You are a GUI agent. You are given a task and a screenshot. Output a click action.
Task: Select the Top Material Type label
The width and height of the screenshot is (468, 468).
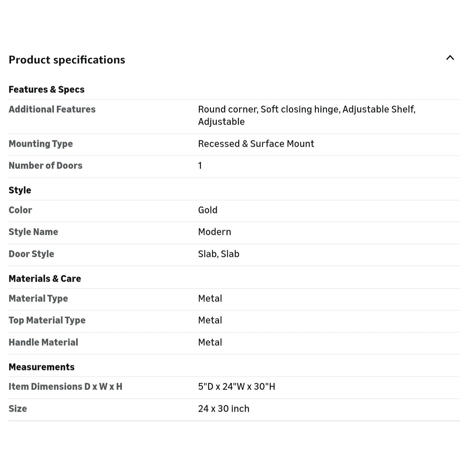point(47,320)
